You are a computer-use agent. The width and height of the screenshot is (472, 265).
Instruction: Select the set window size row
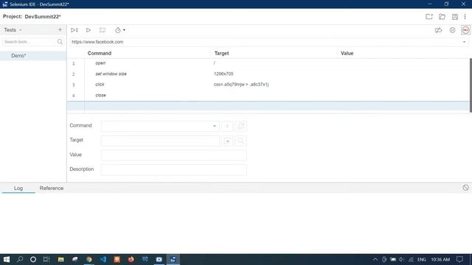point(268,74)
